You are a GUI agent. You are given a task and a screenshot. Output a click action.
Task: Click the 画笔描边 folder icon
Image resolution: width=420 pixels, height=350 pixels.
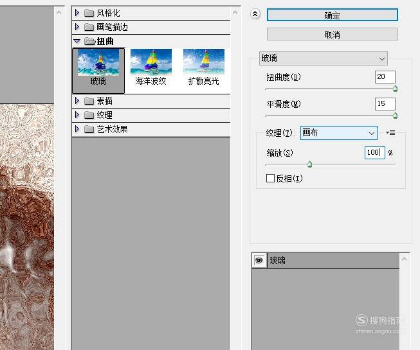point(89,27)
